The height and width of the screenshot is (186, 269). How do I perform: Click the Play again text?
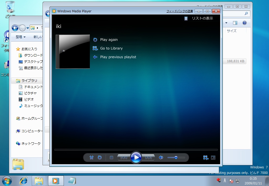point(109,40)
